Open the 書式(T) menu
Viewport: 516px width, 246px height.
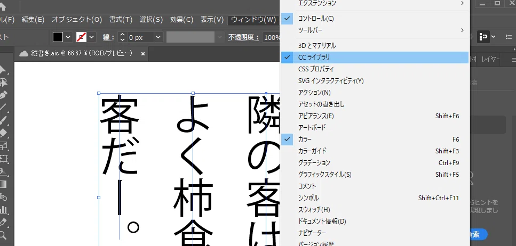(x=121, y=20)
